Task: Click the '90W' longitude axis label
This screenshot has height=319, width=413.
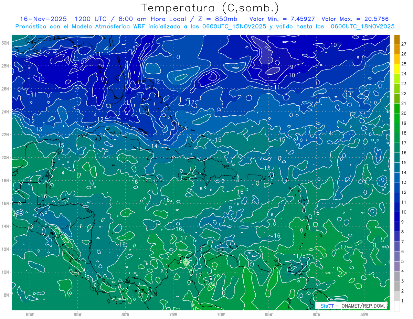Action: pyautogui.click(x=30, y=315)
